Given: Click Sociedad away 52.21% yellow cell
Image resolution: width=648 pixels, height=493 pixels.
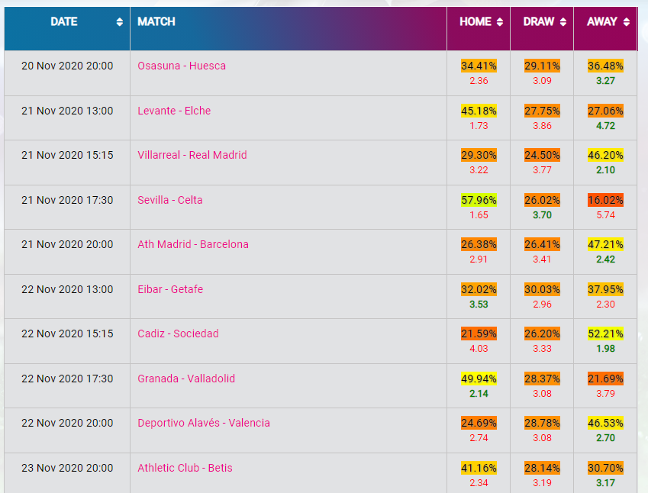Looking at the screenshot, I should click(x=605, y=333).
